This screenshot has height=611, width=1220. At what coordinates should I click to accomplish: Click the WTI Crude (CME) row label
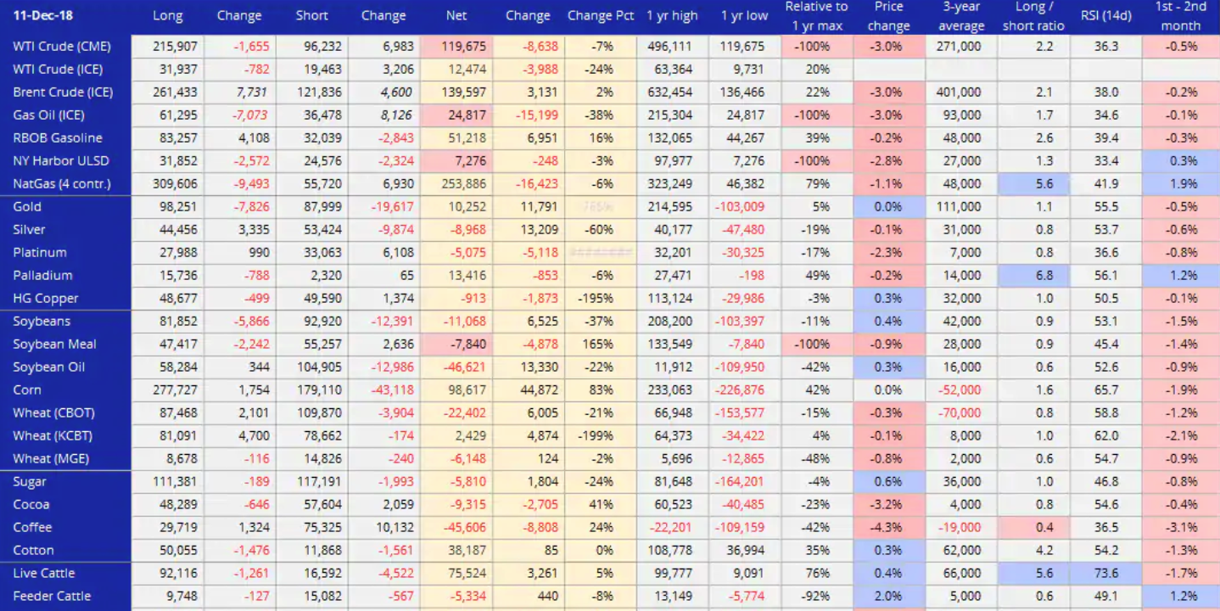62,46
